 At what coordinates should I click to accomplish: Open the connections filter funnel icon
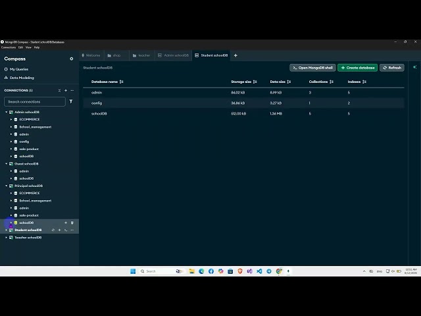[x=71, y=101]
